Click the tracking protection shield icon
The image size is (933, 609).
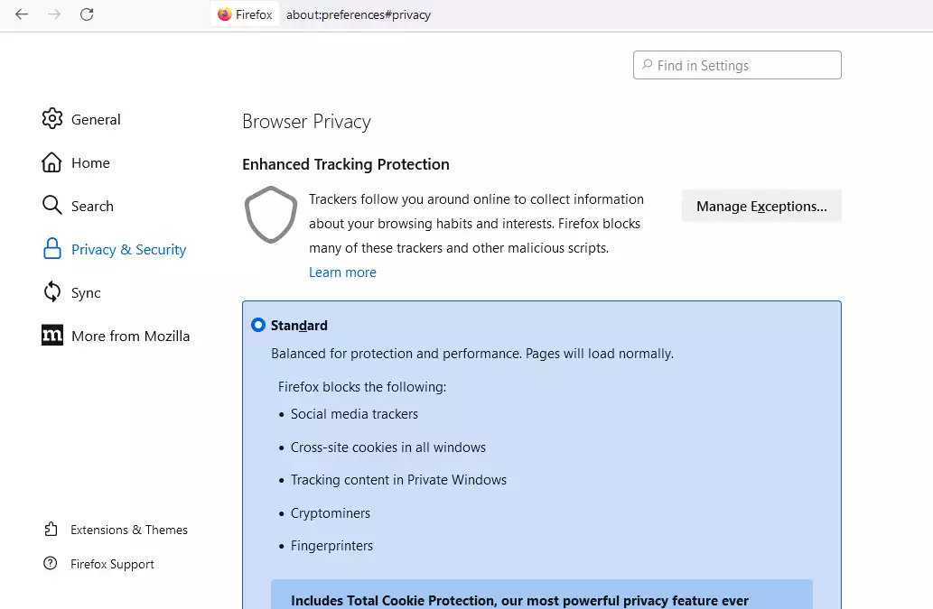(271, 215)
